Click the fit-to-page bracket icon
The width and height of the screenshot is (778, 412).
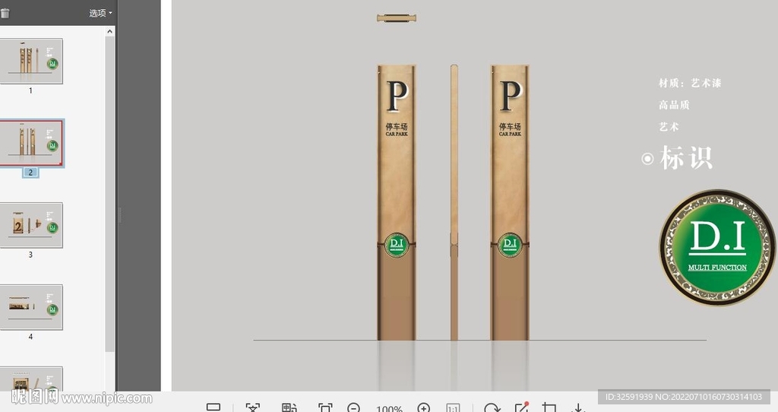pyautogui.click(x=325, y=408)
